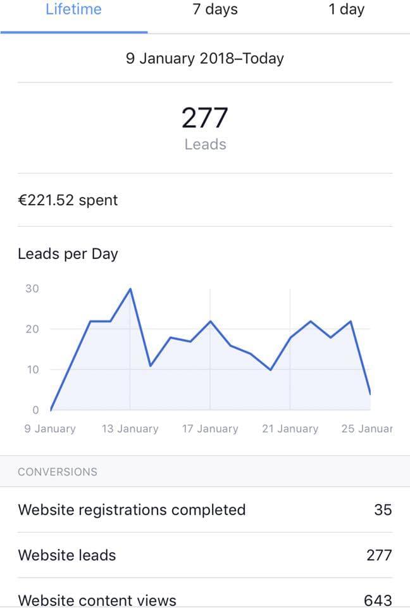This screenshot has height=608, width=410.
Task: Tap the Leads per Day chart title
Action: tap(68, 254)
